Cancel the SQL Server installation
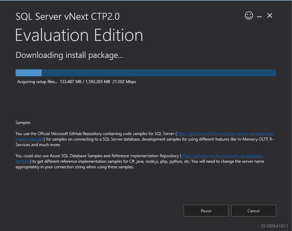Viewport: 292px width, 231px height. tap(253, 211)
